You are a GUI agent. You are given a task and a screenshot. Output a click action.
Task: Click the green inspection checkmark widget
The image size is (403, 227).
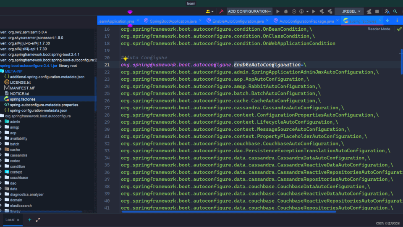[x=398, y=29]
